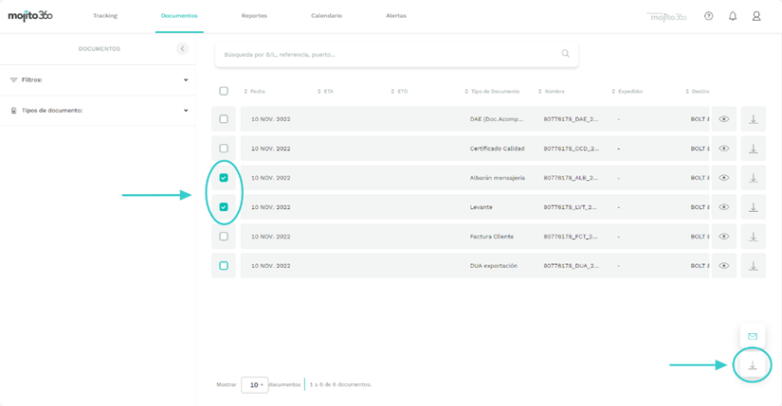Click the floating email envelope icon
The height and width of the screenshot is (406, 782).
pyautogui.click(x=753, y=336)
